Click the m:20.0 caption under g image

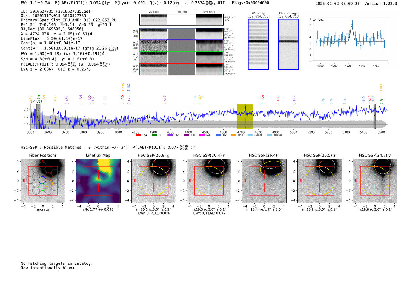(x=153, y=209)
